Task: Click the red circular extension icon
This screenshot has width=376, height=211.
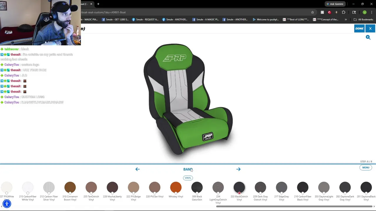Action: coord(329,12)
